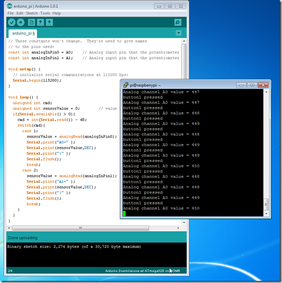282x283 pixels.
Task: Open the Edit menu
Action: point(20,13)
